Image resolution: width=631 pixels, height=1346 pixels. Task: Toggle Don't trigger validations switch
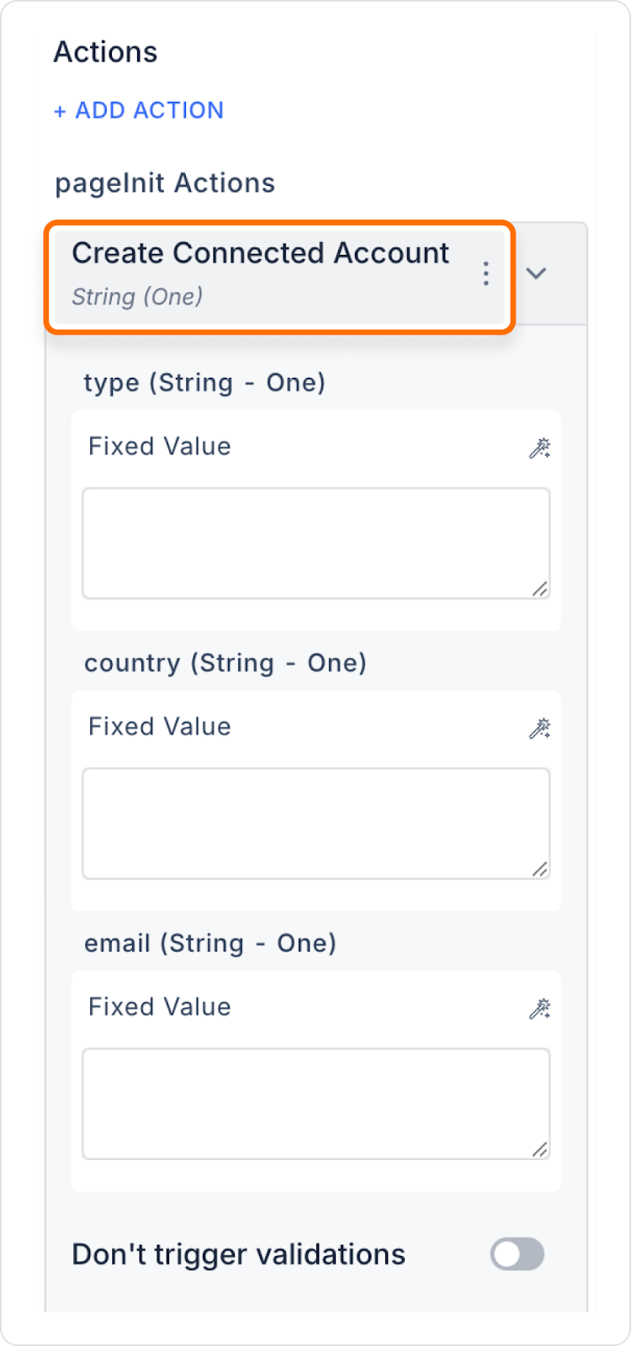pos(517,1254)
